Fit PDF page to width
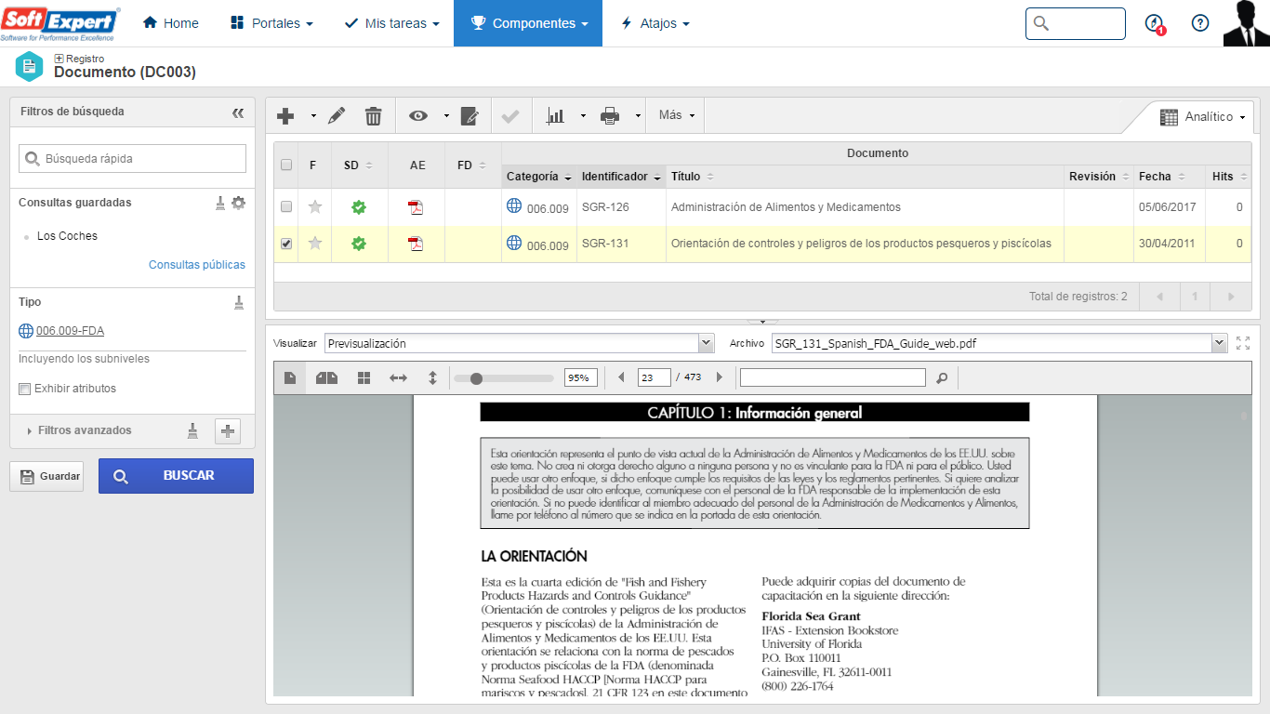This screenshot has height=714, width=1270. [398, 378]
